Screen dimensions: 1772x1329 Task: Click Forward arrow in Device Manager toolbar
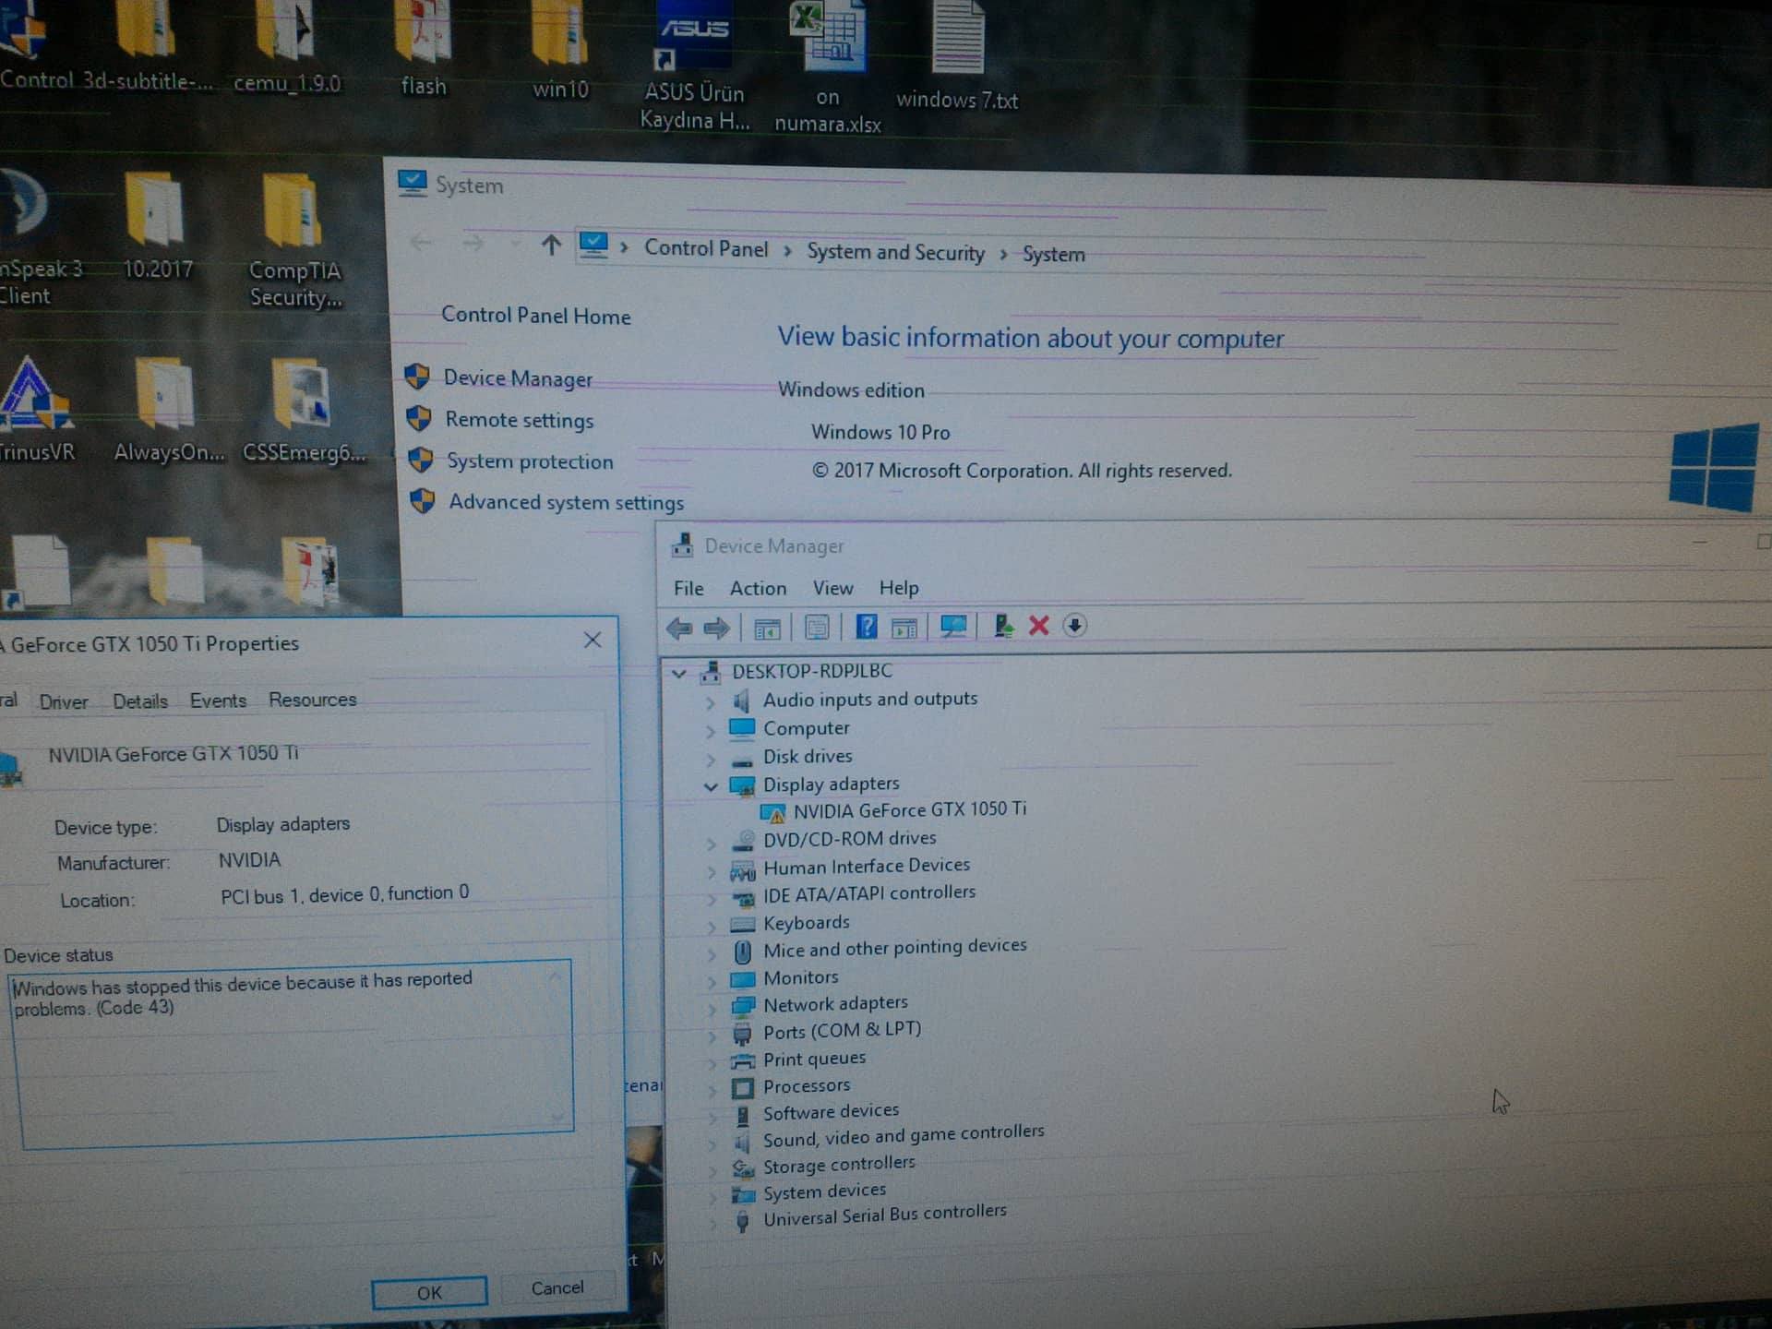point(716,629)
